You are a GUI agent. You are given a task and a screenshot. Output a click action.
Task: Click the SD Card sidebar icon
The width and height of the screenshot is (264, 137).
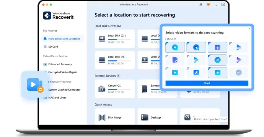(x=45, y=47)
